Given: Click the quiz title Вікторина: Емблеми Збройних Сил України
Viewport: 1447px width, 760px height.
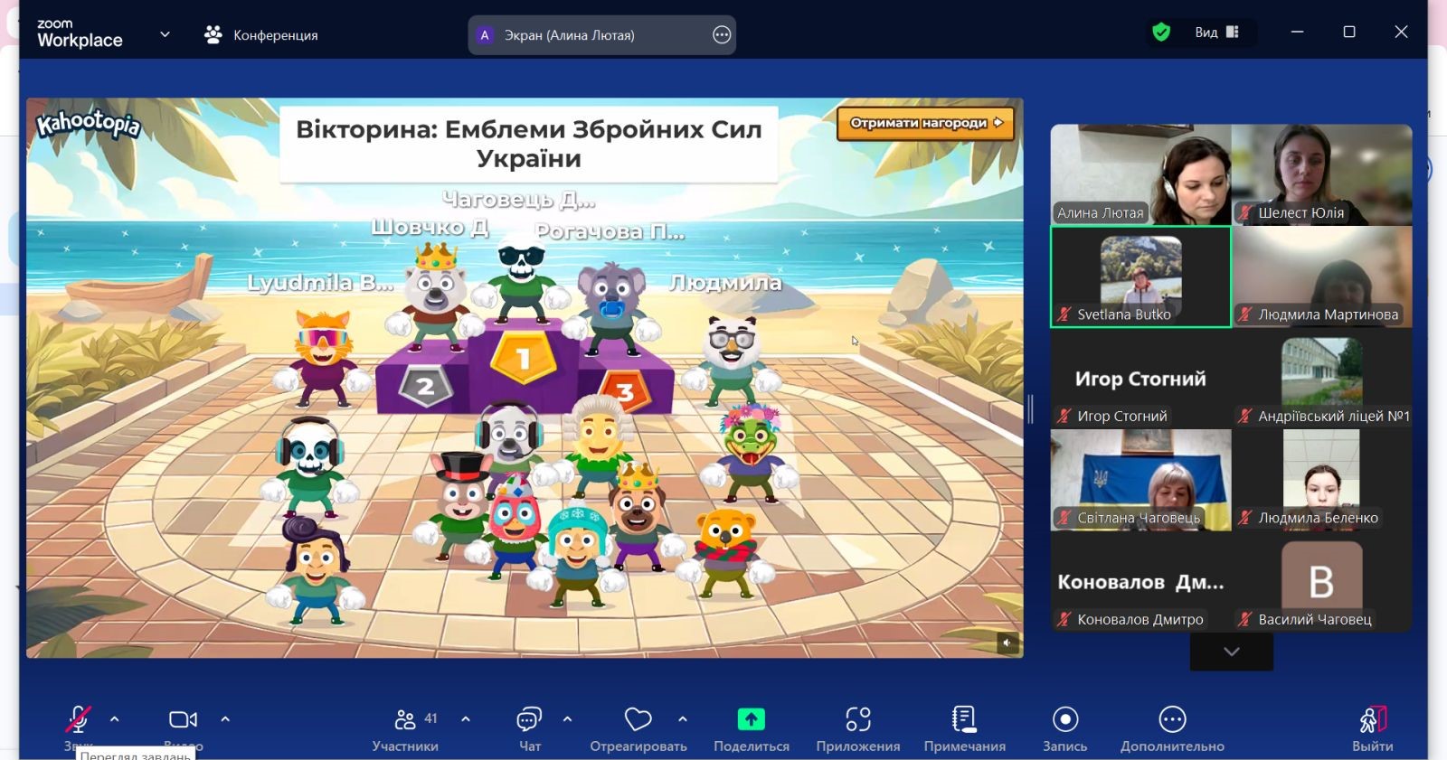Looking at the screenshot, I should tap(529, 144).
